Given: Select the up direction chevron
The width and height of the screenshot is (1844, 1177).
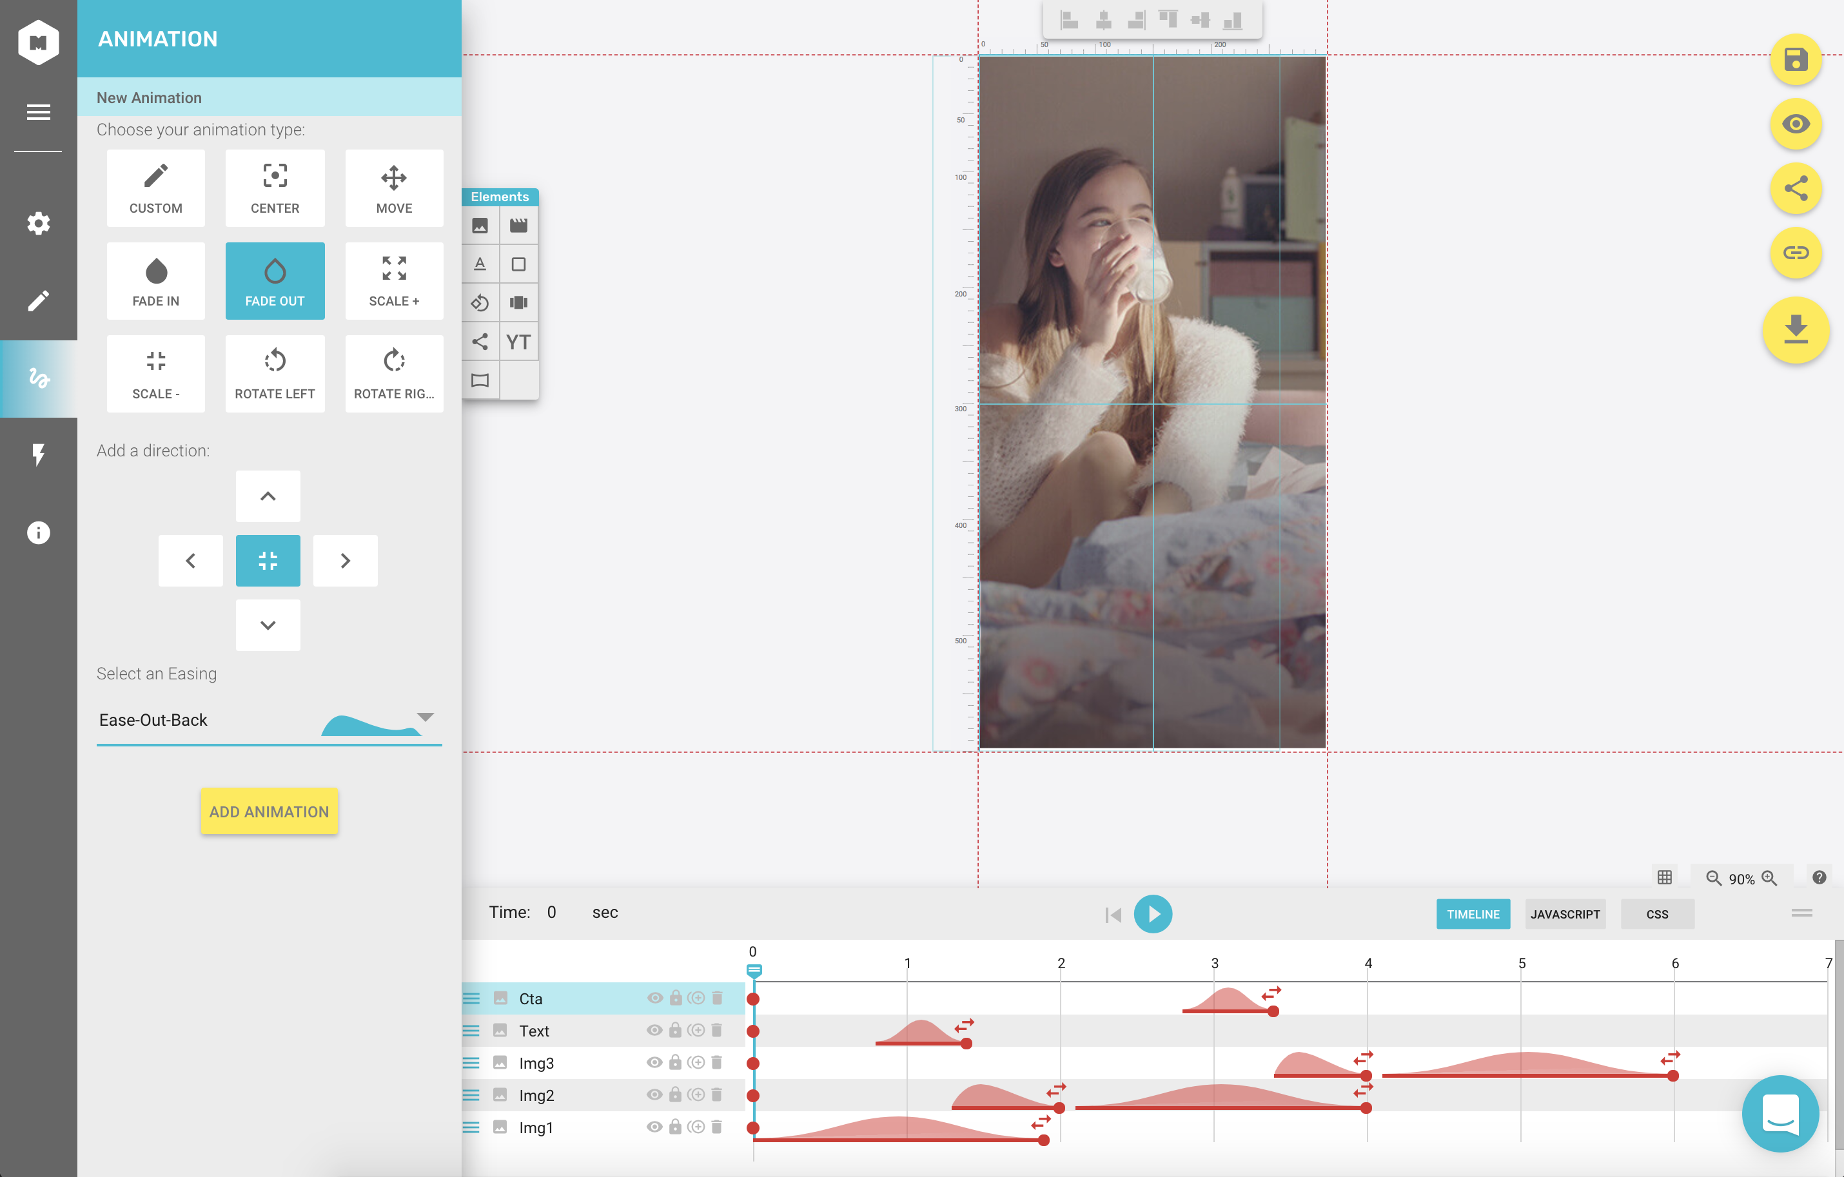Looking at the screenshot, I should coord(268,496).
